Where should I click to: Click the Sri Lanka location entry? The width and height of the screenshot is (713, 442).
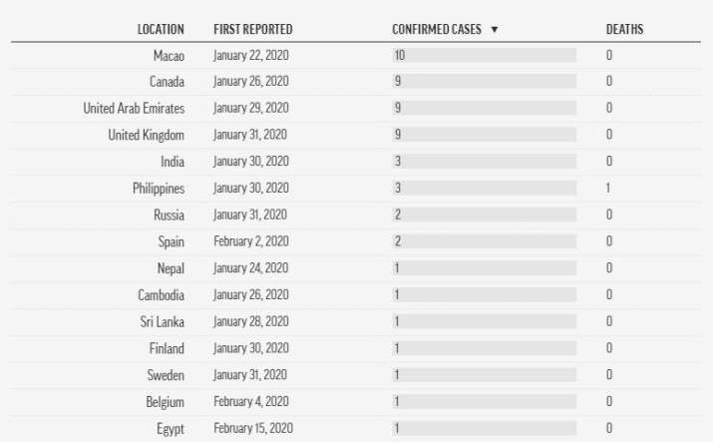162,322
